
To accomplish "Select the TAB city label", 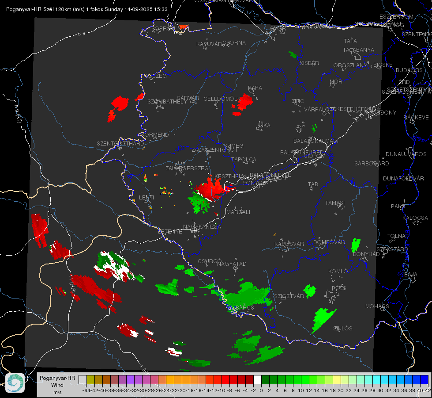I will coord(313,184).
